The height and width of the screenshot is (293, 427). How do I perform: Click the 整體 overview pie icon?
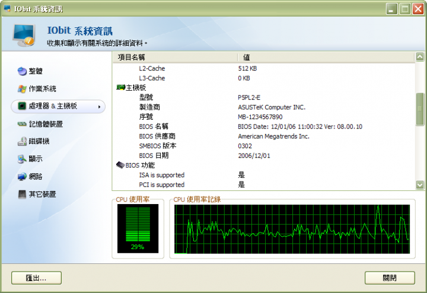point(22,71)
